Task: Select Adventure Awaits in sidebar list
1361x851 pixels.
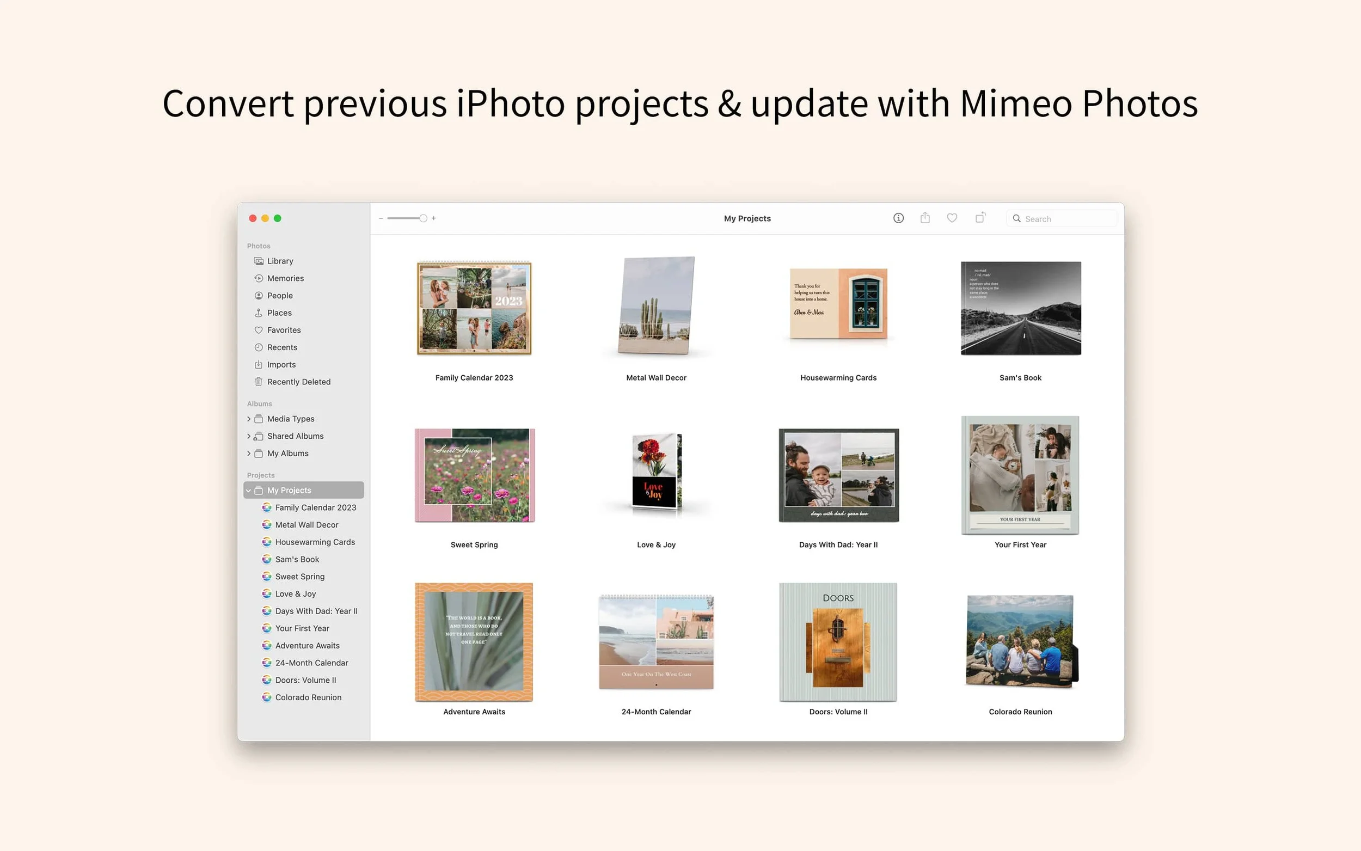Action: 307,646
